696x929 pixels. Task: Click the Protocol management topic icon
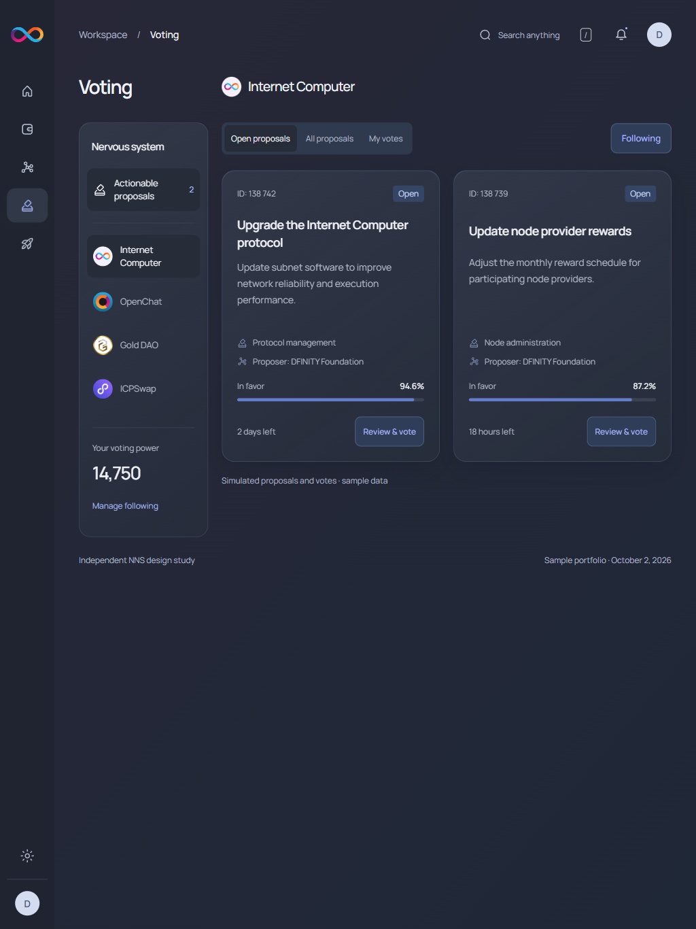[x=242, y=343]
